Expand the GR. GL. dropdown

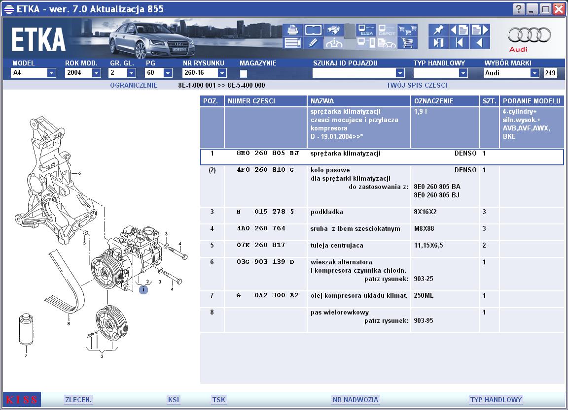pos(131,73)
